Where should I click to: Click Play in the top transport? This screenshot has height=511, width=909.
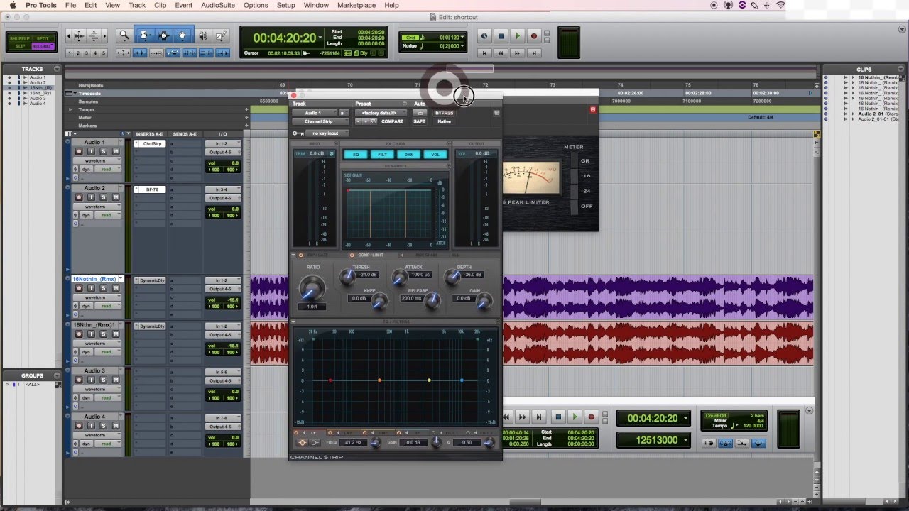point(518,36)
